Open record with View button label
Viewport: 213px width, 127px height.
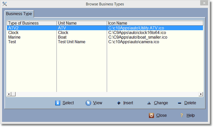tap(98, 103)
